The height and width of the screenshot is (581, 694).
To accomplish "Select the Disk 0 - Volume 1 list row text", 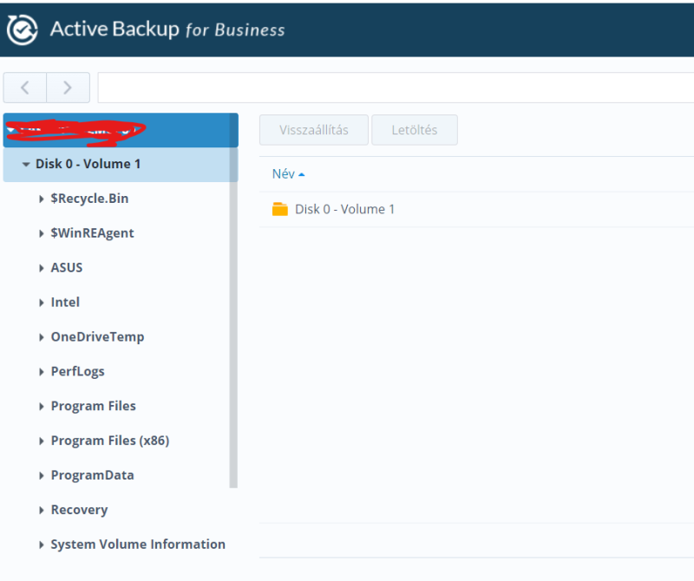I will (344, 209).
